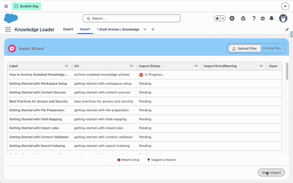Open the App Launcher dots grid
Image resolution: width=293 pixels, height=183 pixels.
click(x=8, y=29)
